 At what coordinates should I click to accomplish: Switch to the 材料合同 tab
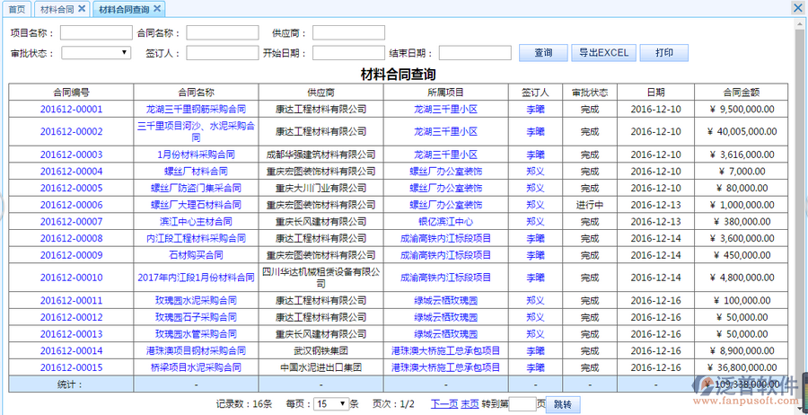click(57, 9)
